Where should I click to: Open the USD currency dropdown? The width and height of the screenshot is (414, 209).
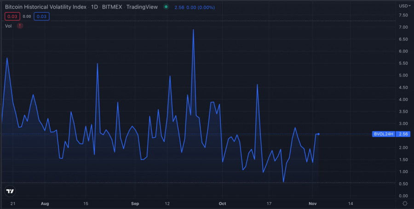[x=404, y=6]
